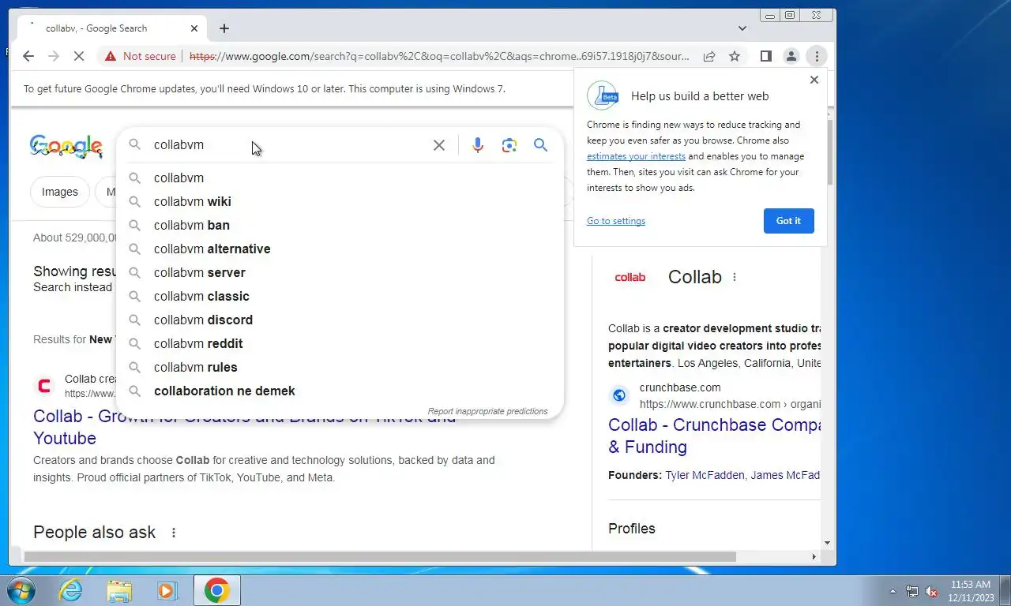Open the Windows Start menu
Screen dimensions: 1011x606
(x=21, y=590)
